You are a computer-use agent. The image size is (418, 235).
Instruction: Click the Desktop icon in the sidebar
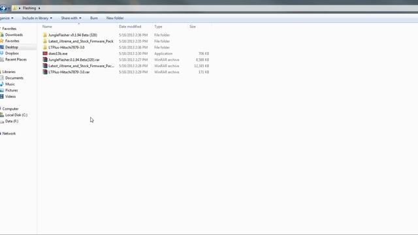coord(2,47)
